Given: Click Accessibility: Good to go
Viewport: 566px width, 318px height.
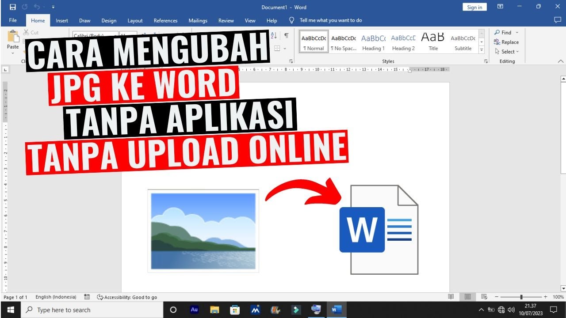Looking at the screenshot, I should click(x=127, y=297).
